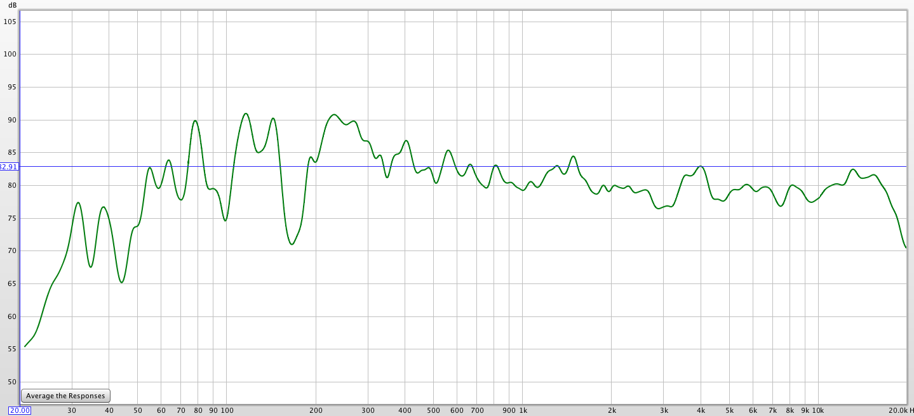
Task: Click the 50 label on the dB axis
Action: [11, 382]
